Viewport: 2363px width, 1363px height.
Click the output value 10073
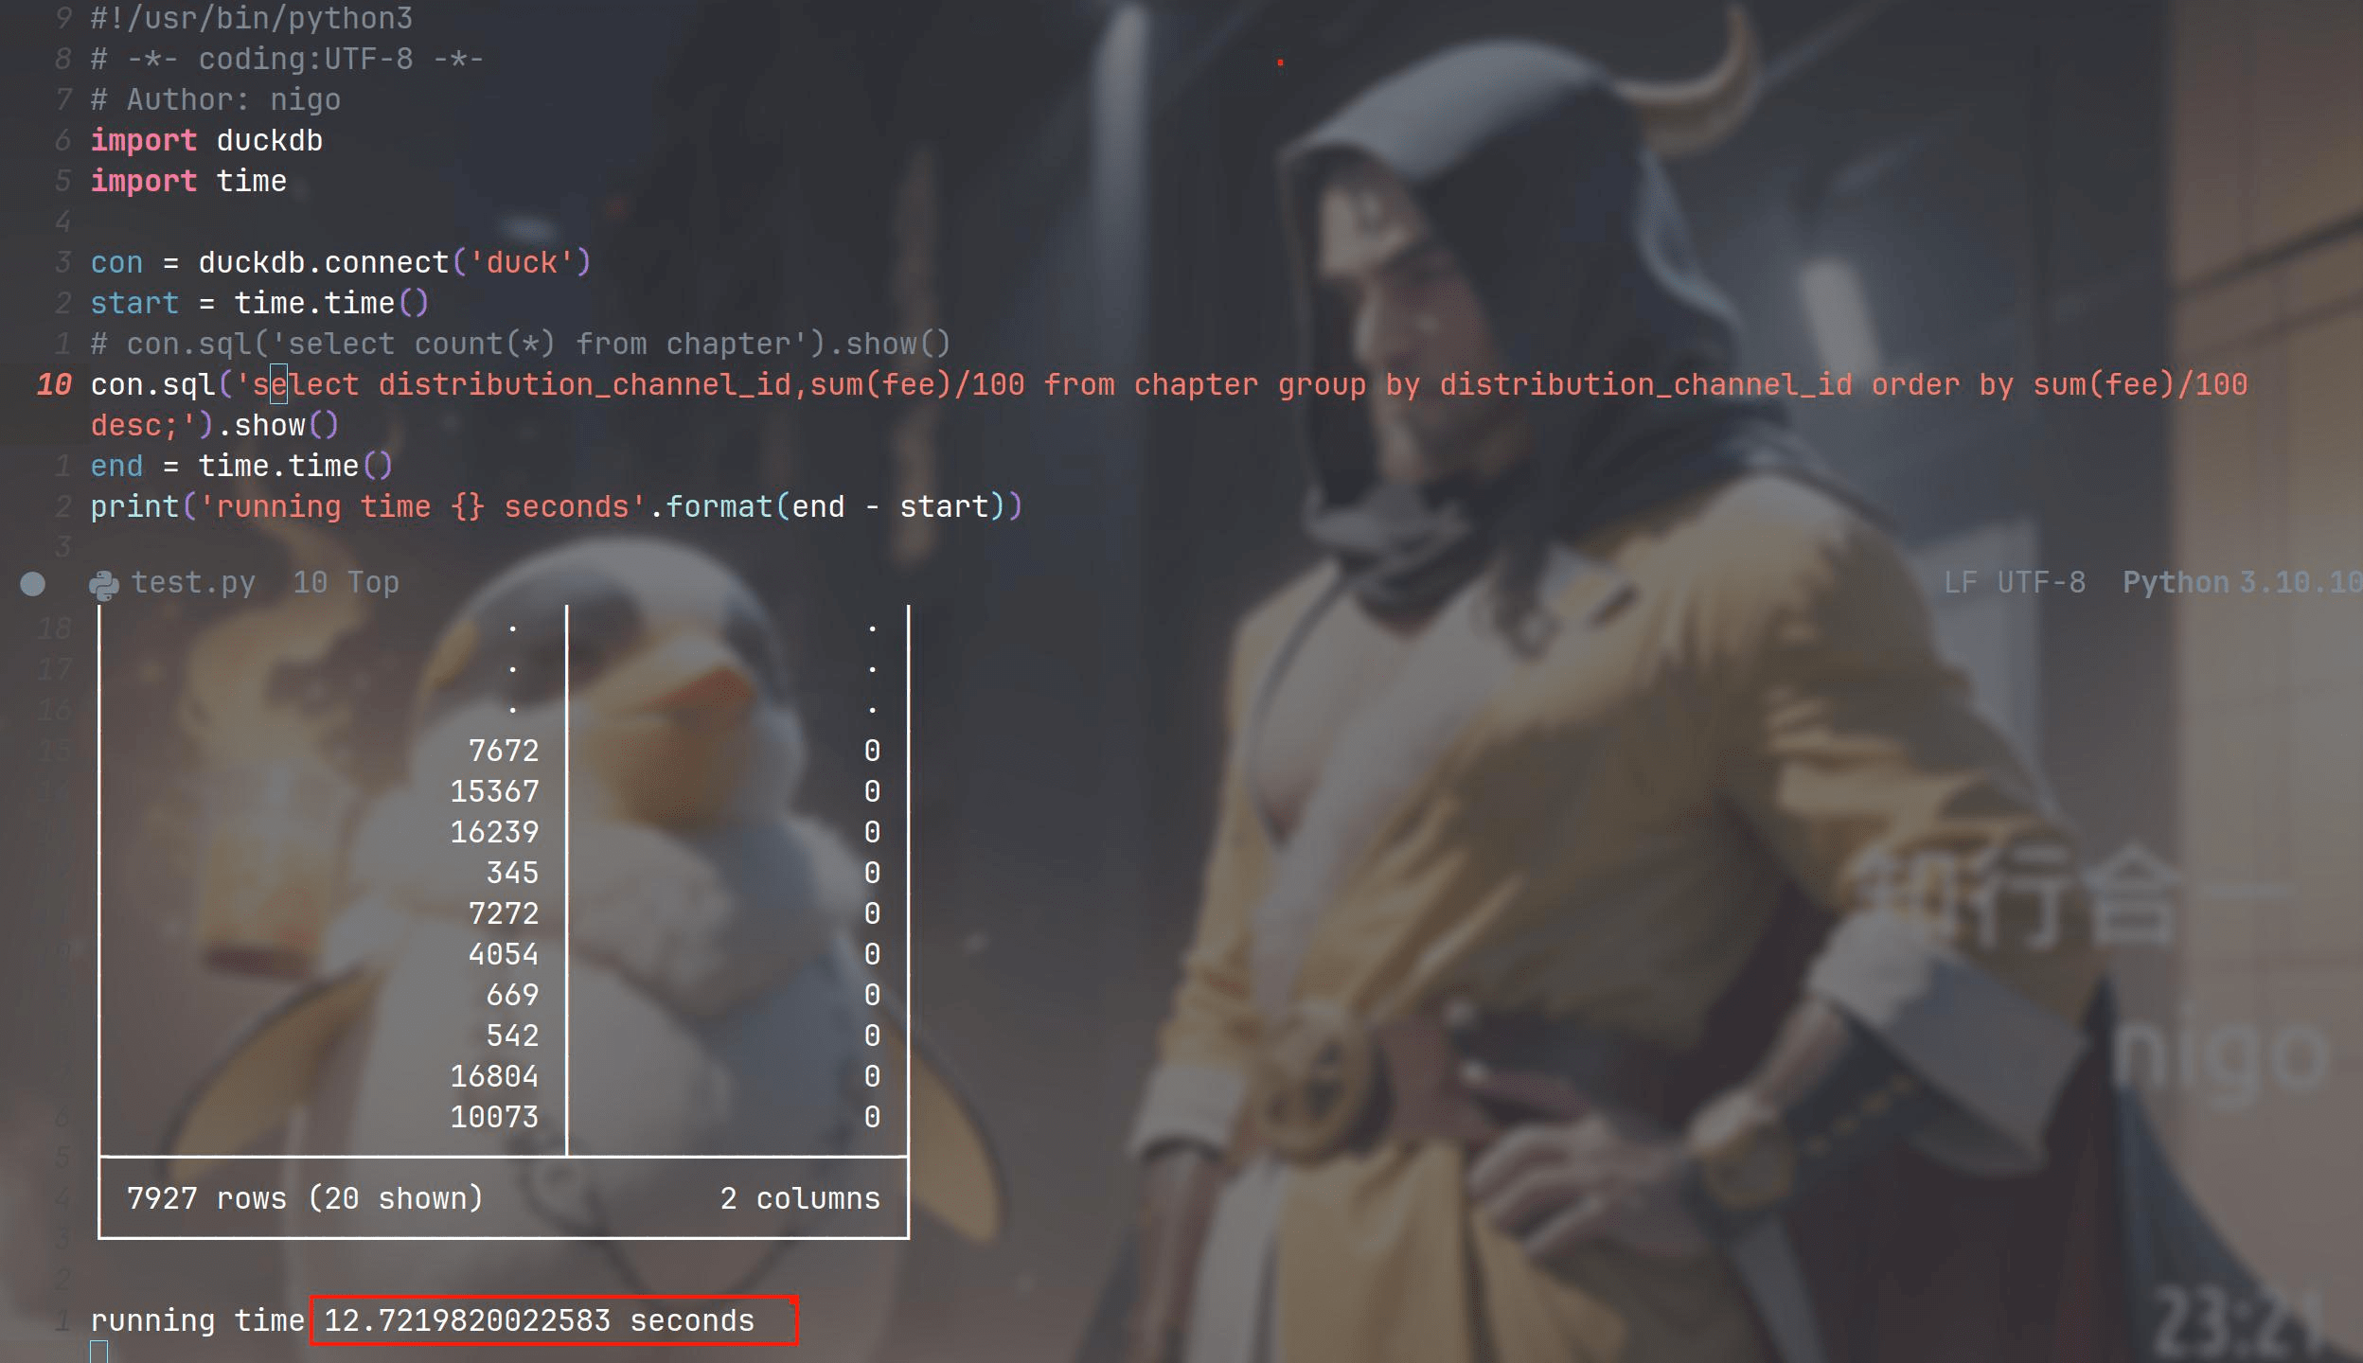(494, 1117)
